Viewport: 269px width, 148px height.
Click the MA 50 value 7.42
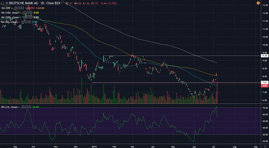35,22
